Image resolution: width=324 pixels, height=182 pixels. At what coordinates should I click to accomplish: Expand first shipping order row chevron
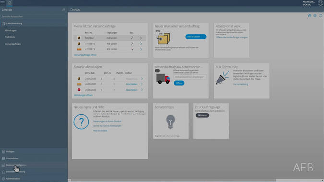pos(141,38)
